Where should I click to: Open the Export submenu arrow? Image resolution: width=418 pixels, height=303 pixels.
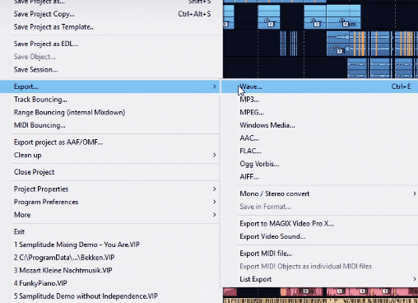coord(214,86)
